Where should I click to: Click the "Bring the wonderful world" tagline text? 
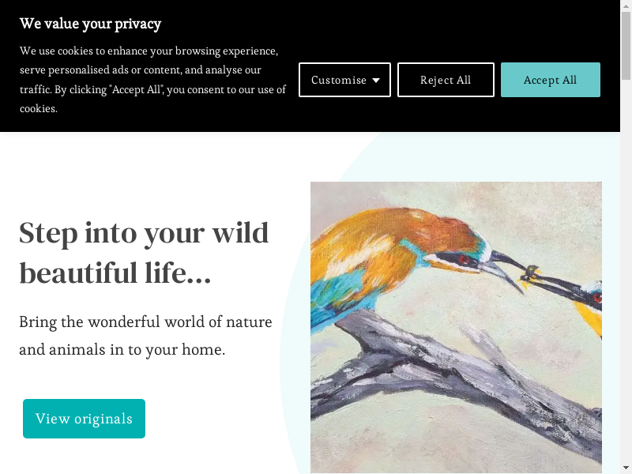145,322
